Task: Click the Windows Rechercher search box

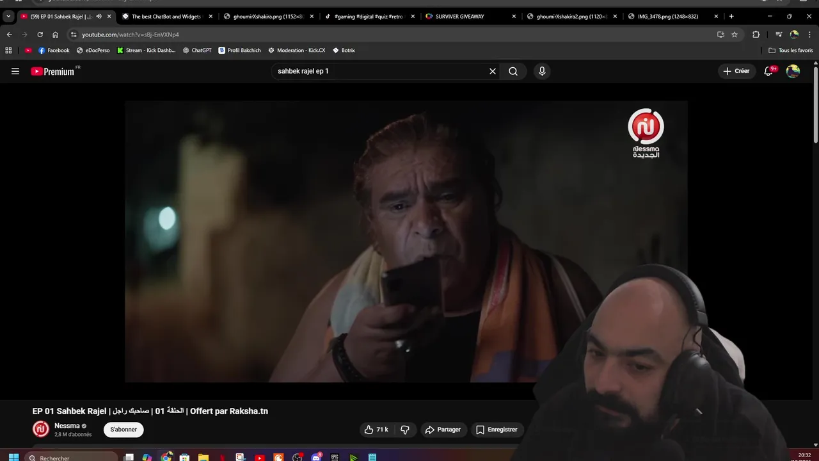Action: (x=72, y=457)
